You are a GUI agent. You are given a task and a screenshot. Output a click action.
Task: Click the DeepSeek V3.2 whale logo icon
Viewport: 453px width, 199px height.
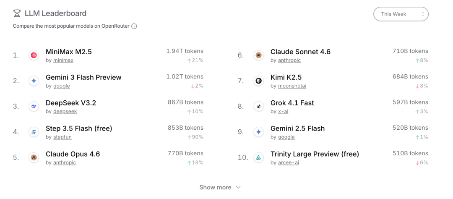34,107
